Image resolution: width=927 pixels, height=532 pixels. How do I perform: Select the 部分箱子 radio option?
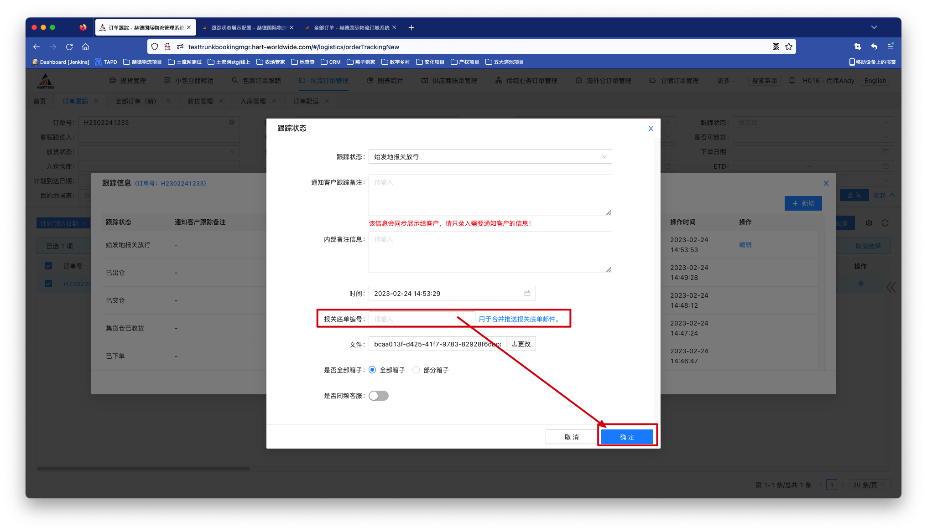[x=416, y=370]
